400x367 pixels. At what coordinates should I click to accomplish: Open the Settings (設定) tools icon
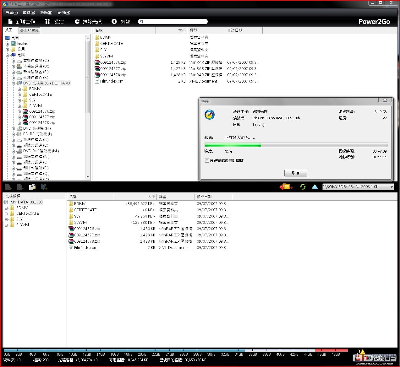[47, 21]
